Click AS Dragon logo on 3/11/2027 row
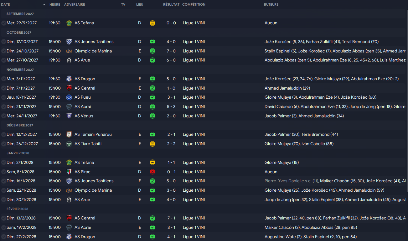408x241 pixels. 69,79
